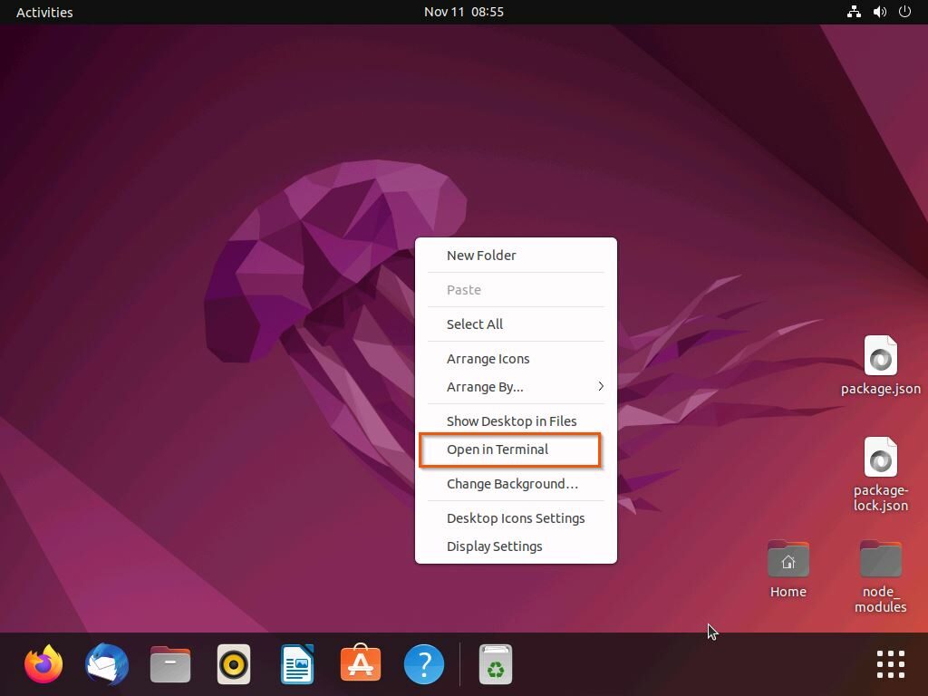Open Change Background settings
928x696 pixels.
tap(513, 483)
